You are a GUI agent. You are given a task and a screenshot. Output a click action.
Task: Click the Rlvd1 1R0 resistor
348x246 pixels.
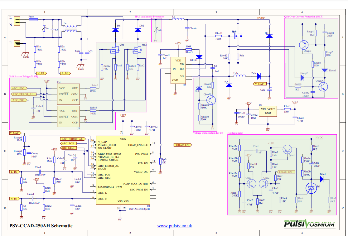(287, 109)
